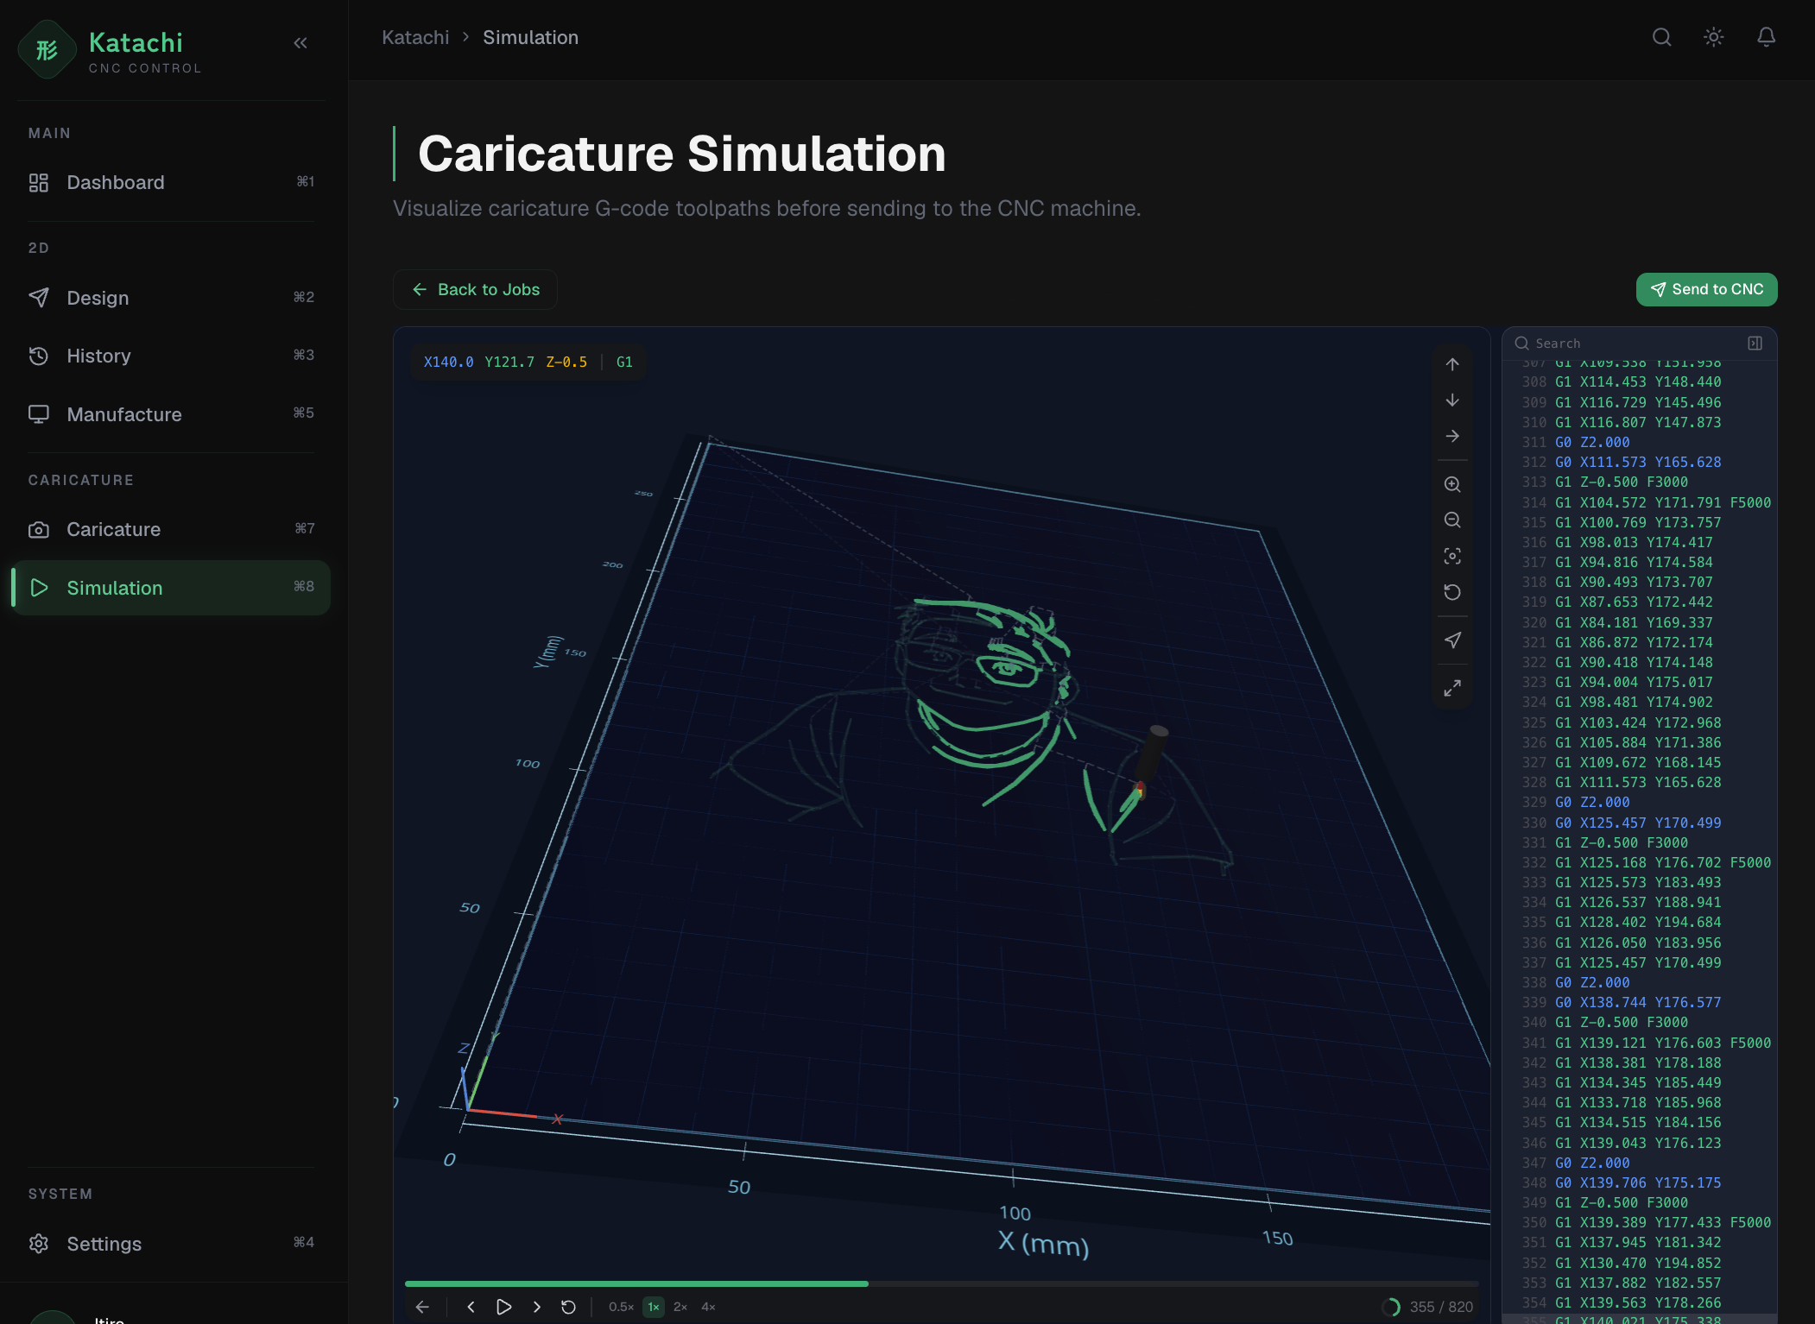Click the back arrow in playback bar
Viewport: 1815px width, 1324px height.
click(422, 1307)
